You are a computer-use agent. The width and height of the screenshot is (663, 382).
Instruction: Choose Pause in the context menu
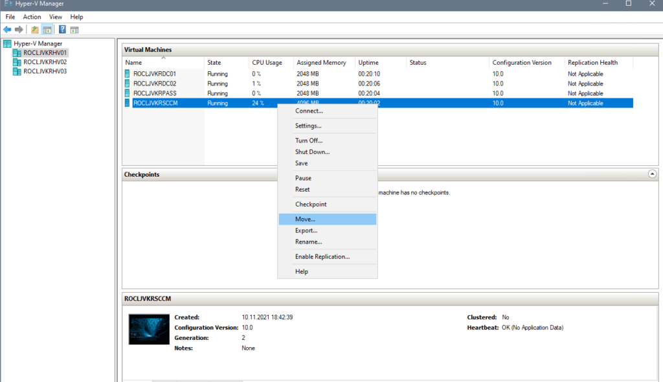(x=328, y=178)
